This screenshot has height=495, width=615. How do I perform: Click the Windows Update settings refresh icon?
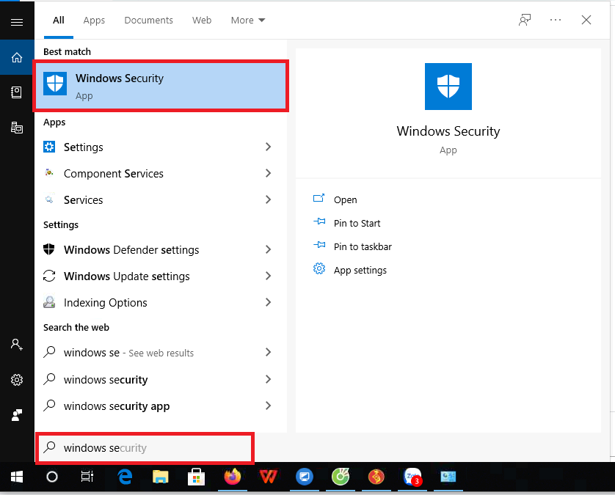pyautogui.click(x=49, y=276)
